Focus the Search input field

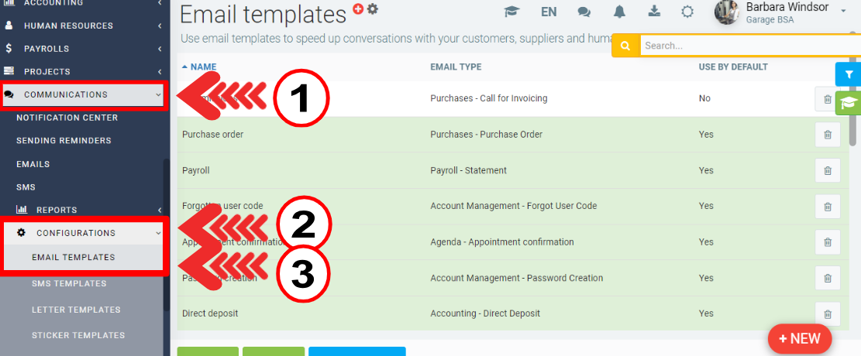pos(744,46)
